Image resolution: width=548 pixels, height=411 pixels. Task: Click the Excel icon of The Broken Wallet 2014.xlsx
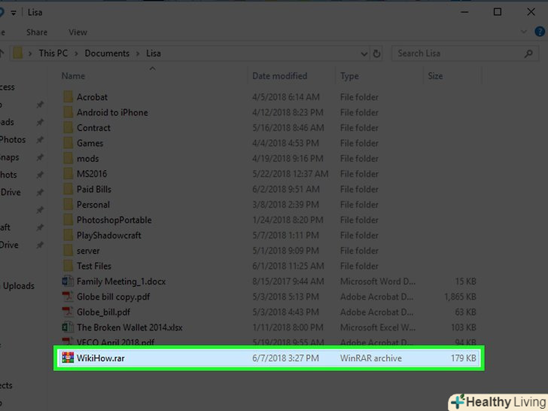(x=68, y=327)
